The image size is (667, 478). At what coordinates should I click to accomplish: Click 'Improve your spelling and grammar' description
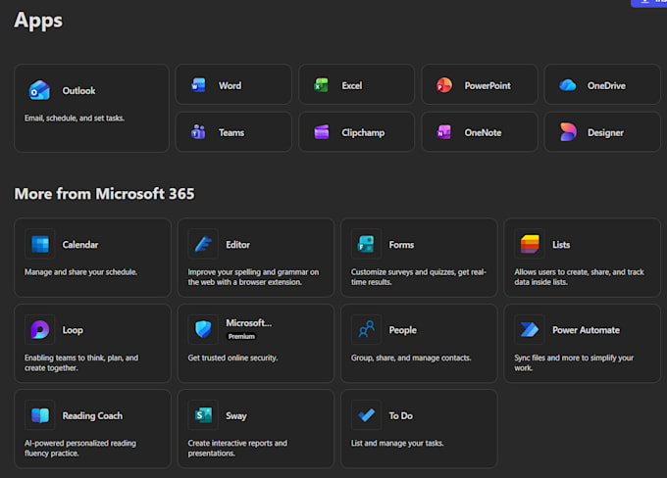253,277
